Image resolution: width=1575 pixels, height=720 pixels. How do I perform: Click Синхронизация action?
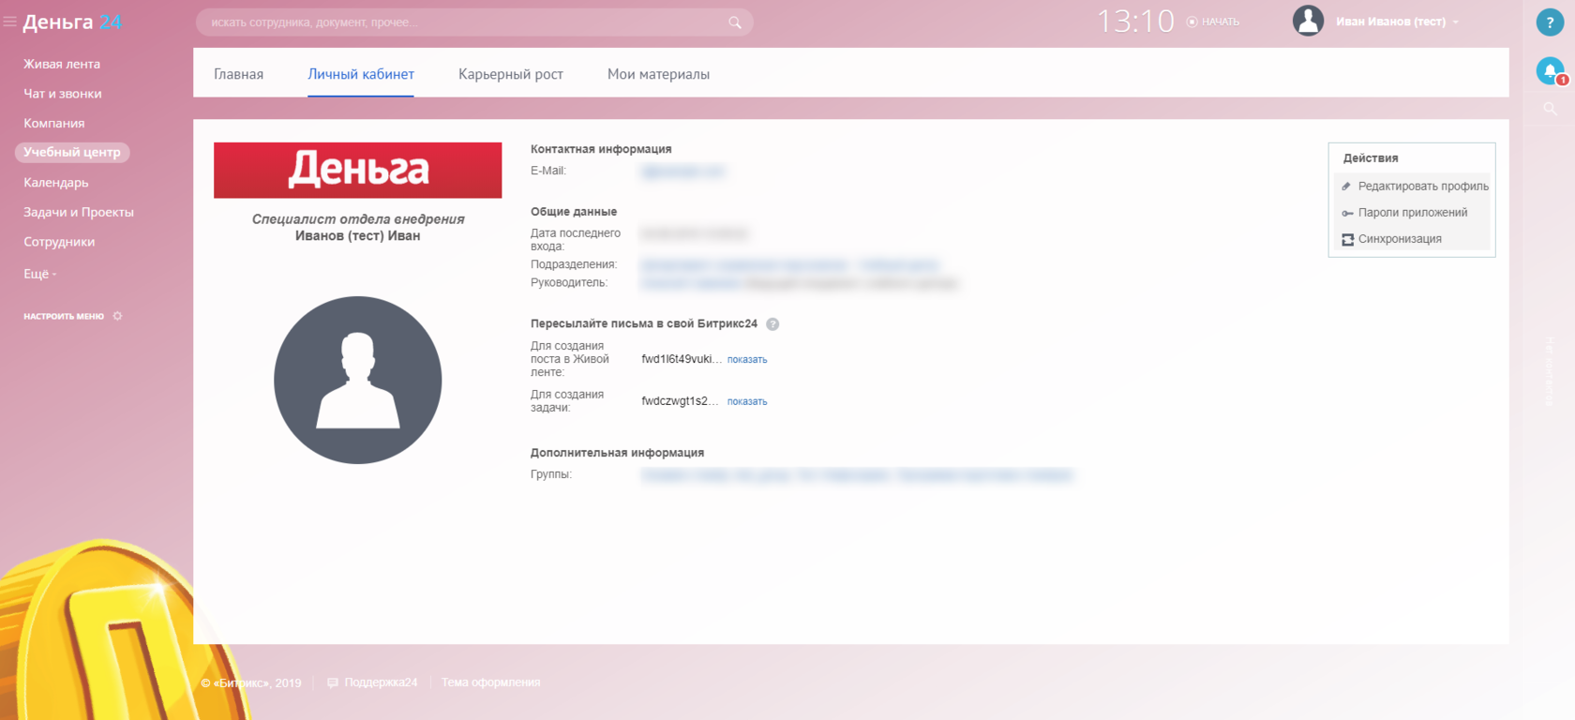click(x=1400, y=239)
